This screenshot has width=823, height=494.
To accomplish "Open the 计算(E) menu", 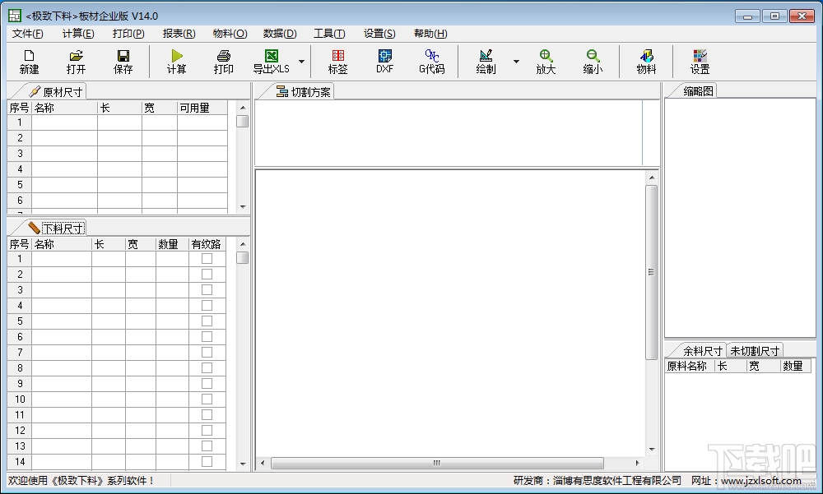I will coord(78,34).
